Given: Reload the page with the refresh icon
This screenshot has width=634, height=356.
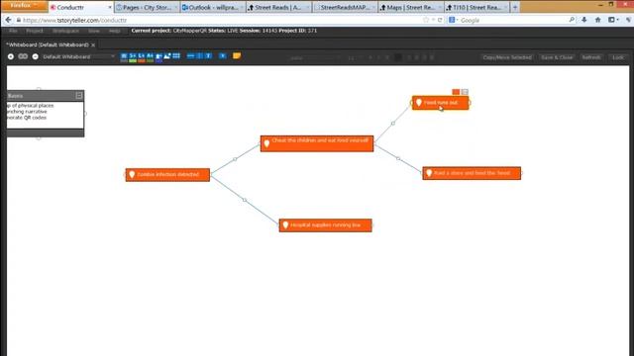Looking at the screenshot, I should pyautogui.click(x=440, y=20).
